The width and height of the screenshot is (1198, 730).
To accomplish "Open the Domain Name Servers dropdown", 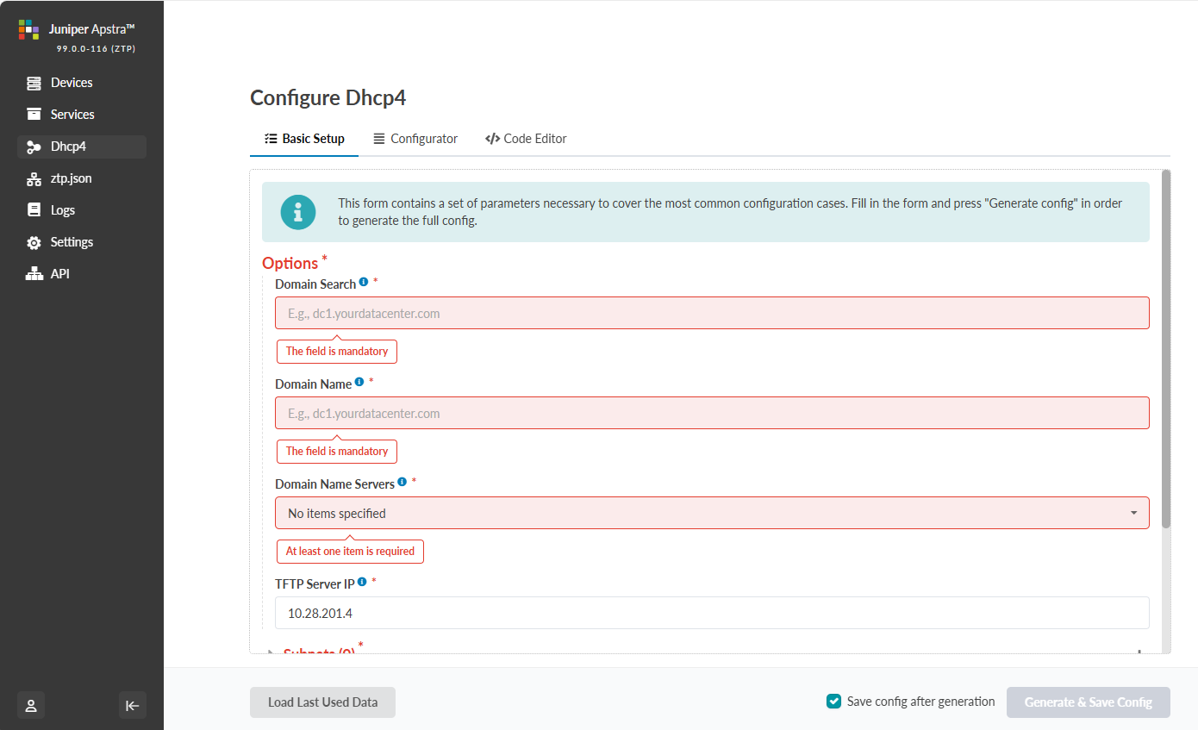I will [711, 514].
